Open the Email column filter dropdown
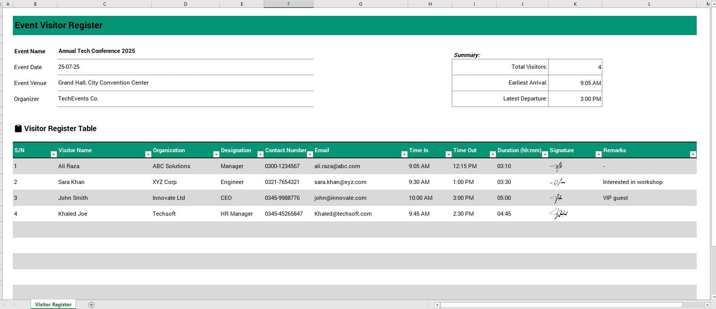 404,154
